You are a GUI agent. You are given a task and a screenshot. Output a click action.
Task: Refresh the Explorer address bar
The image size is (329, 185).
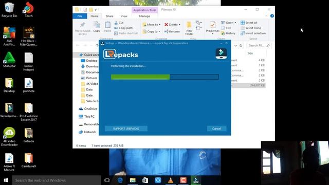tap(241, 46)
